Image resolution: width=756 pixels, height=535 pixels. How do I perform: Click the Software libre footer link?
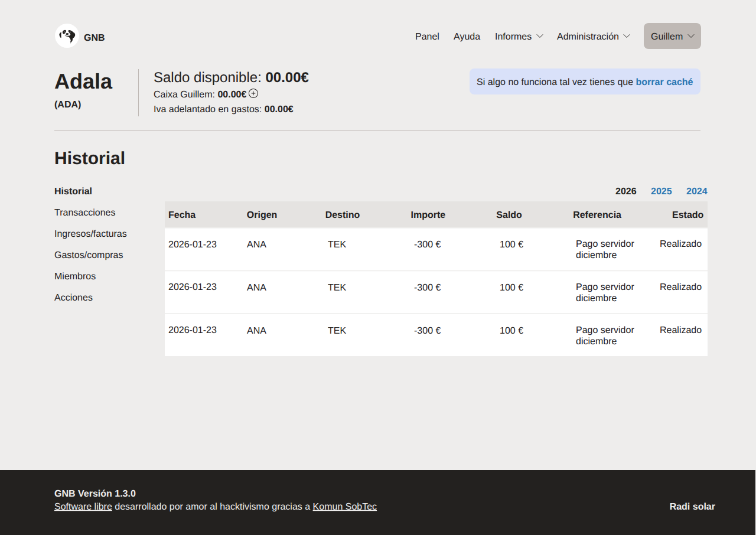coord(83,507)
